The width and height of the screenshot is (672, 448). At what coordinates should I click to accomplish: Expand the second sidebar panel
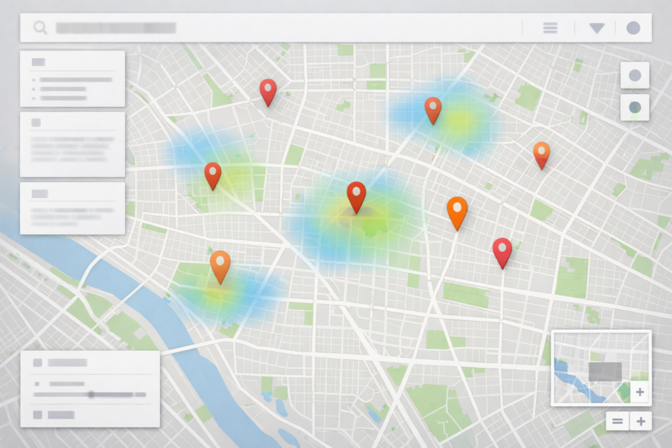click(x=72, y=123)
